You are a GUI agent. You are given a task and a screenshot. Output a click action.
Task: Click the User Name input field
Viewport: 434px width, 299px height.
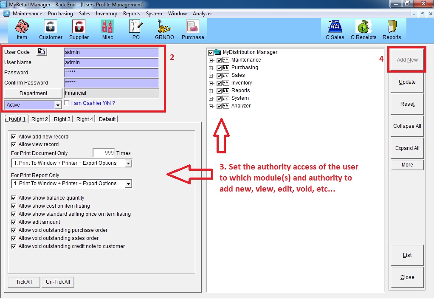(111, 62)
